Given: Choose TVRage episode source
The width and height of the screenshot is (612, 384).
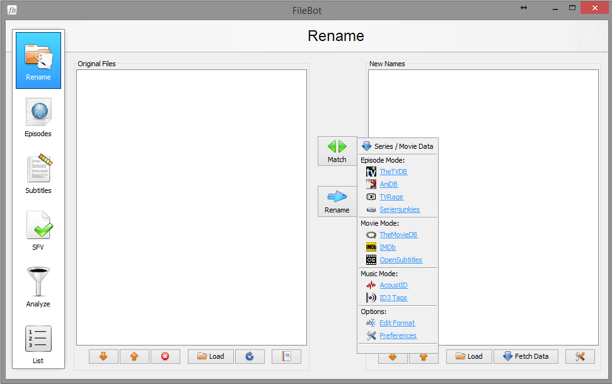Looking at the screenshot, I should pos(391,197).
